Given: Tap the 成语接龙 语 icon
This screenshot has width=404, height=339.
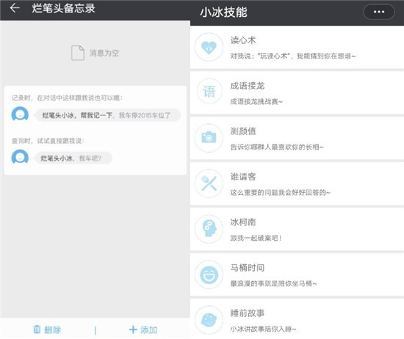Looking at the screenshot, I should (209, 92).
